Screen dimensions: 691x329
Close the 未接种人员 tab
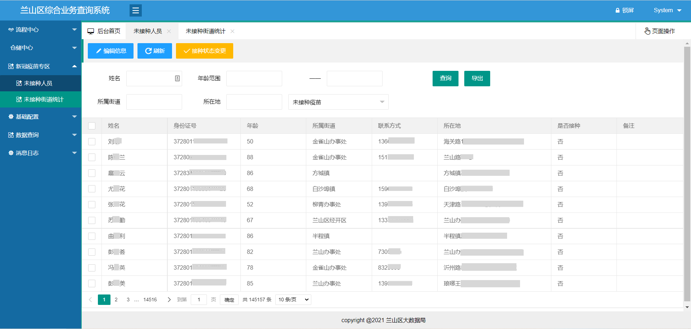(169, 31)
